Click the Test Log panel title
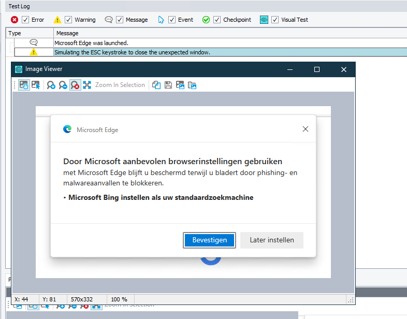Viewport: 407px width, 319px height. [x=19, y=6]
